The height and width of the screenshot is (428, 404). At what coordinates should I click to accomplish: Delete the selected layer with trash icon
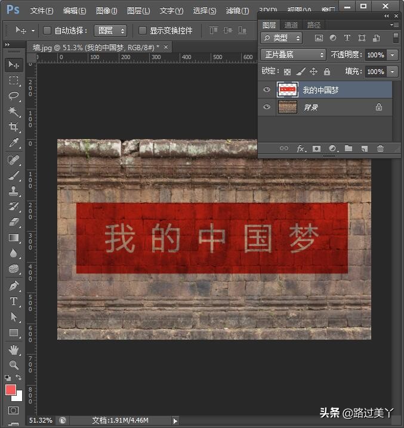(x=380, y=148)
